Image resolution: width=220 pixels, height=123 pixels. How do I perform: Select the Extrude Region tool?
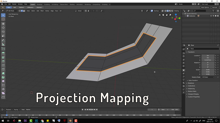point(3,53)
